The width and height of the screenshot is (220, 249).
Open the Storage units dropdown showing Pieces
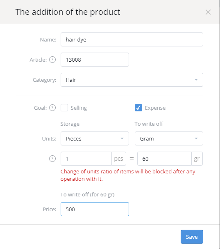click(x=95, y=138)
